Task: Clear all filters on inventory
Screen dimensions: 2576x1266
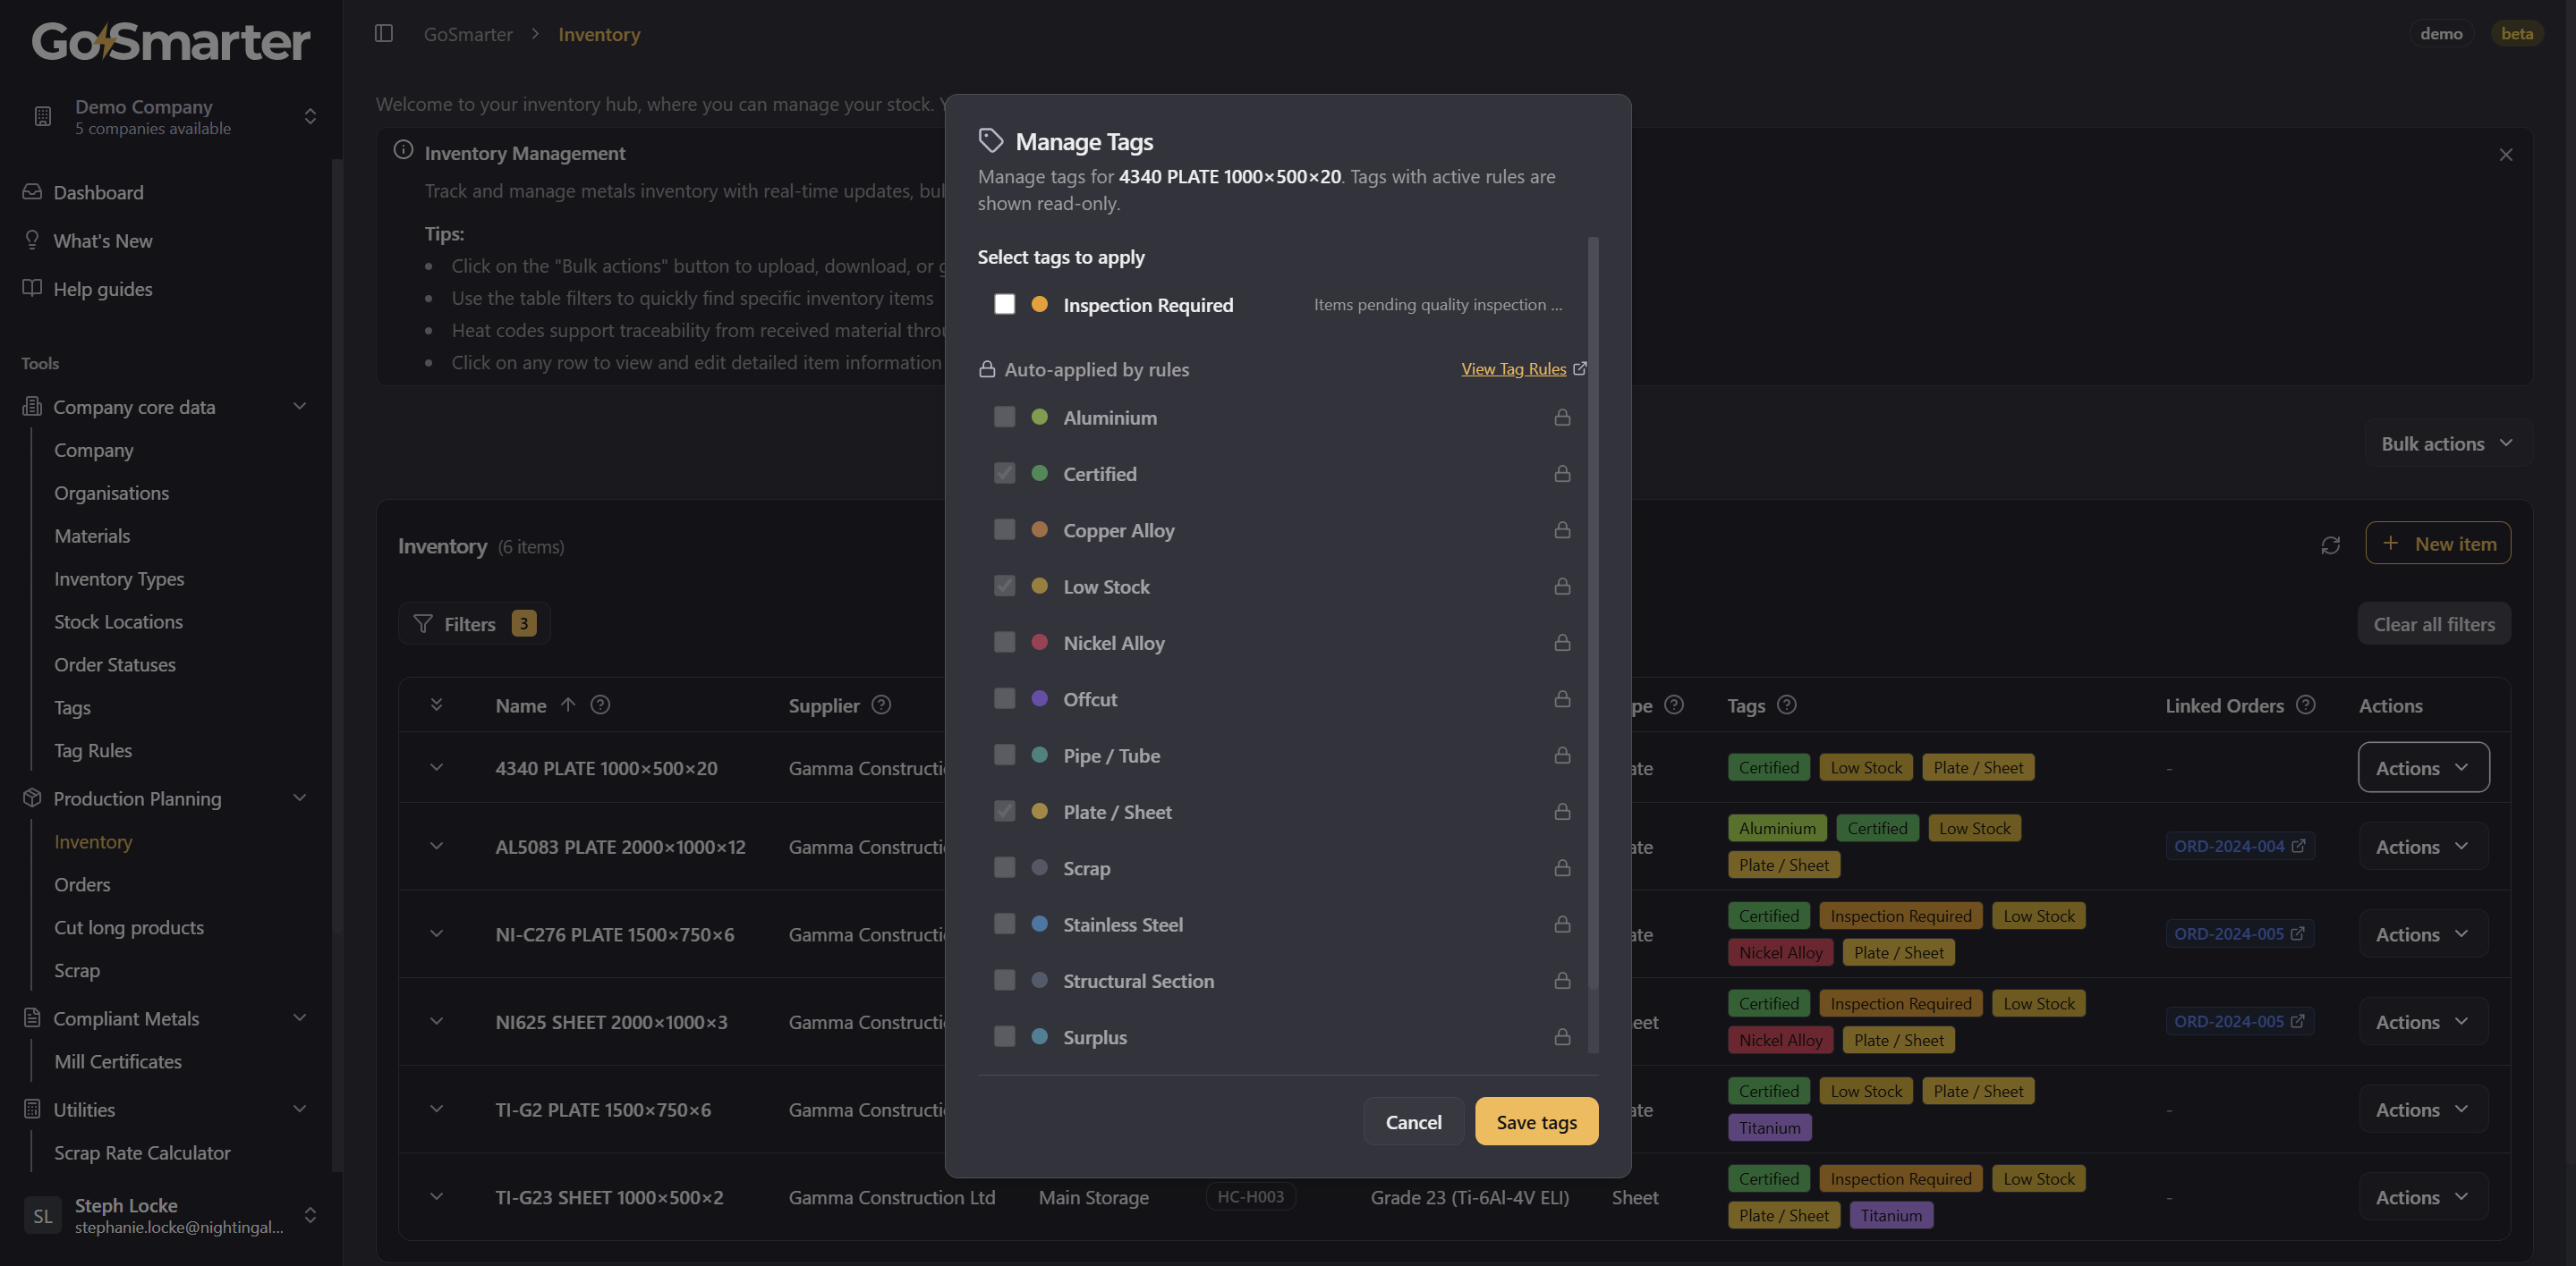Action: tap(2435, 623)
